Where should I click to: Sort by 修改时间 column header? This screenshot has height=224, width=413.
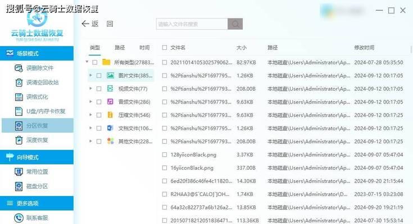(x=364, y=48)
